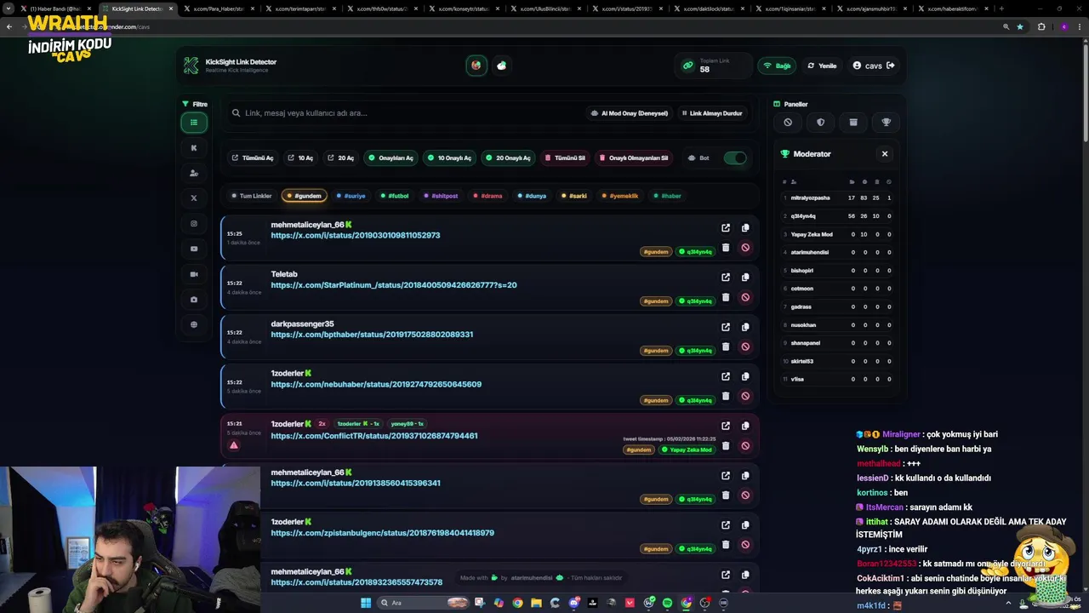The image size is (1089, 613).
Task: Delete the Teletab link row
Action: pos(726,297)
